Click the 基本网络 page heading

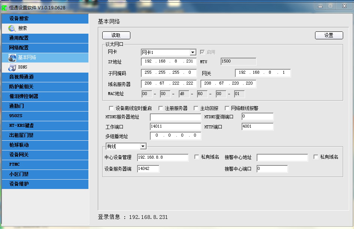(109, 22)
